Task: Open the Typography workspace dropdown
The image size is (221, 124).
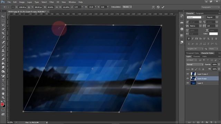Action: (210, 7)
